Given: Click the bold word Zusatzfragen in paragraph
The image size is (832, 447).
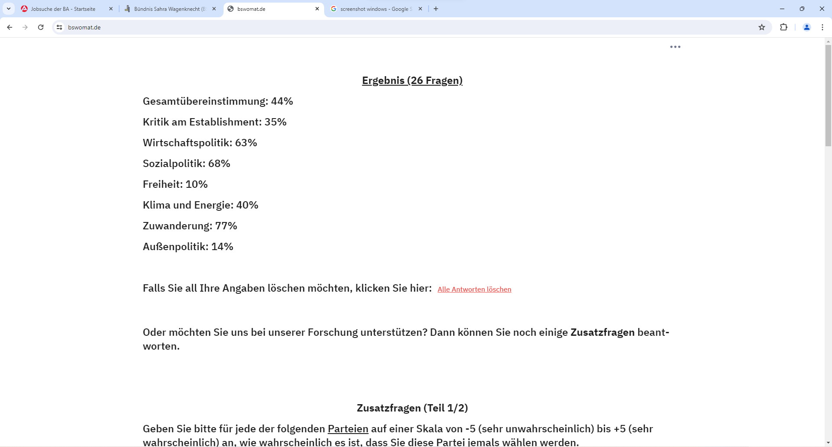Looking at the screenshot, I should 602,332.
